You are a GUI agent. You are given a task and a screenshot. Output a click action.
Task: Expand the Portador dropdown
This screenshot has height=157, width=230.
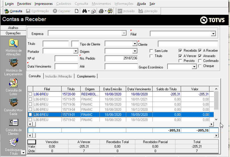pos(76,51)
